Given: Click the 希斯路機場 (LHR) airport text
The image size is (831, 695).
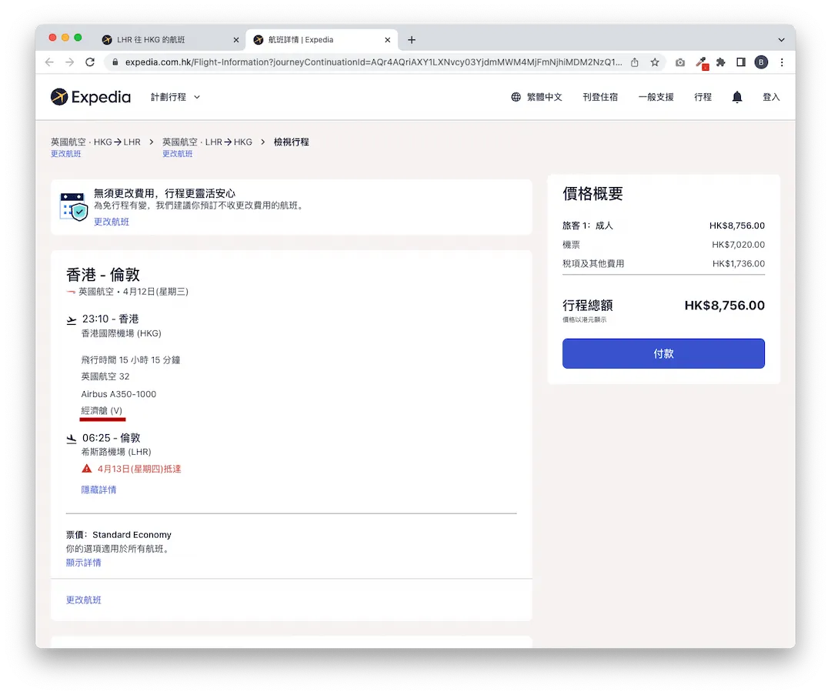Looking at the screenshot, I should point(116,452).
